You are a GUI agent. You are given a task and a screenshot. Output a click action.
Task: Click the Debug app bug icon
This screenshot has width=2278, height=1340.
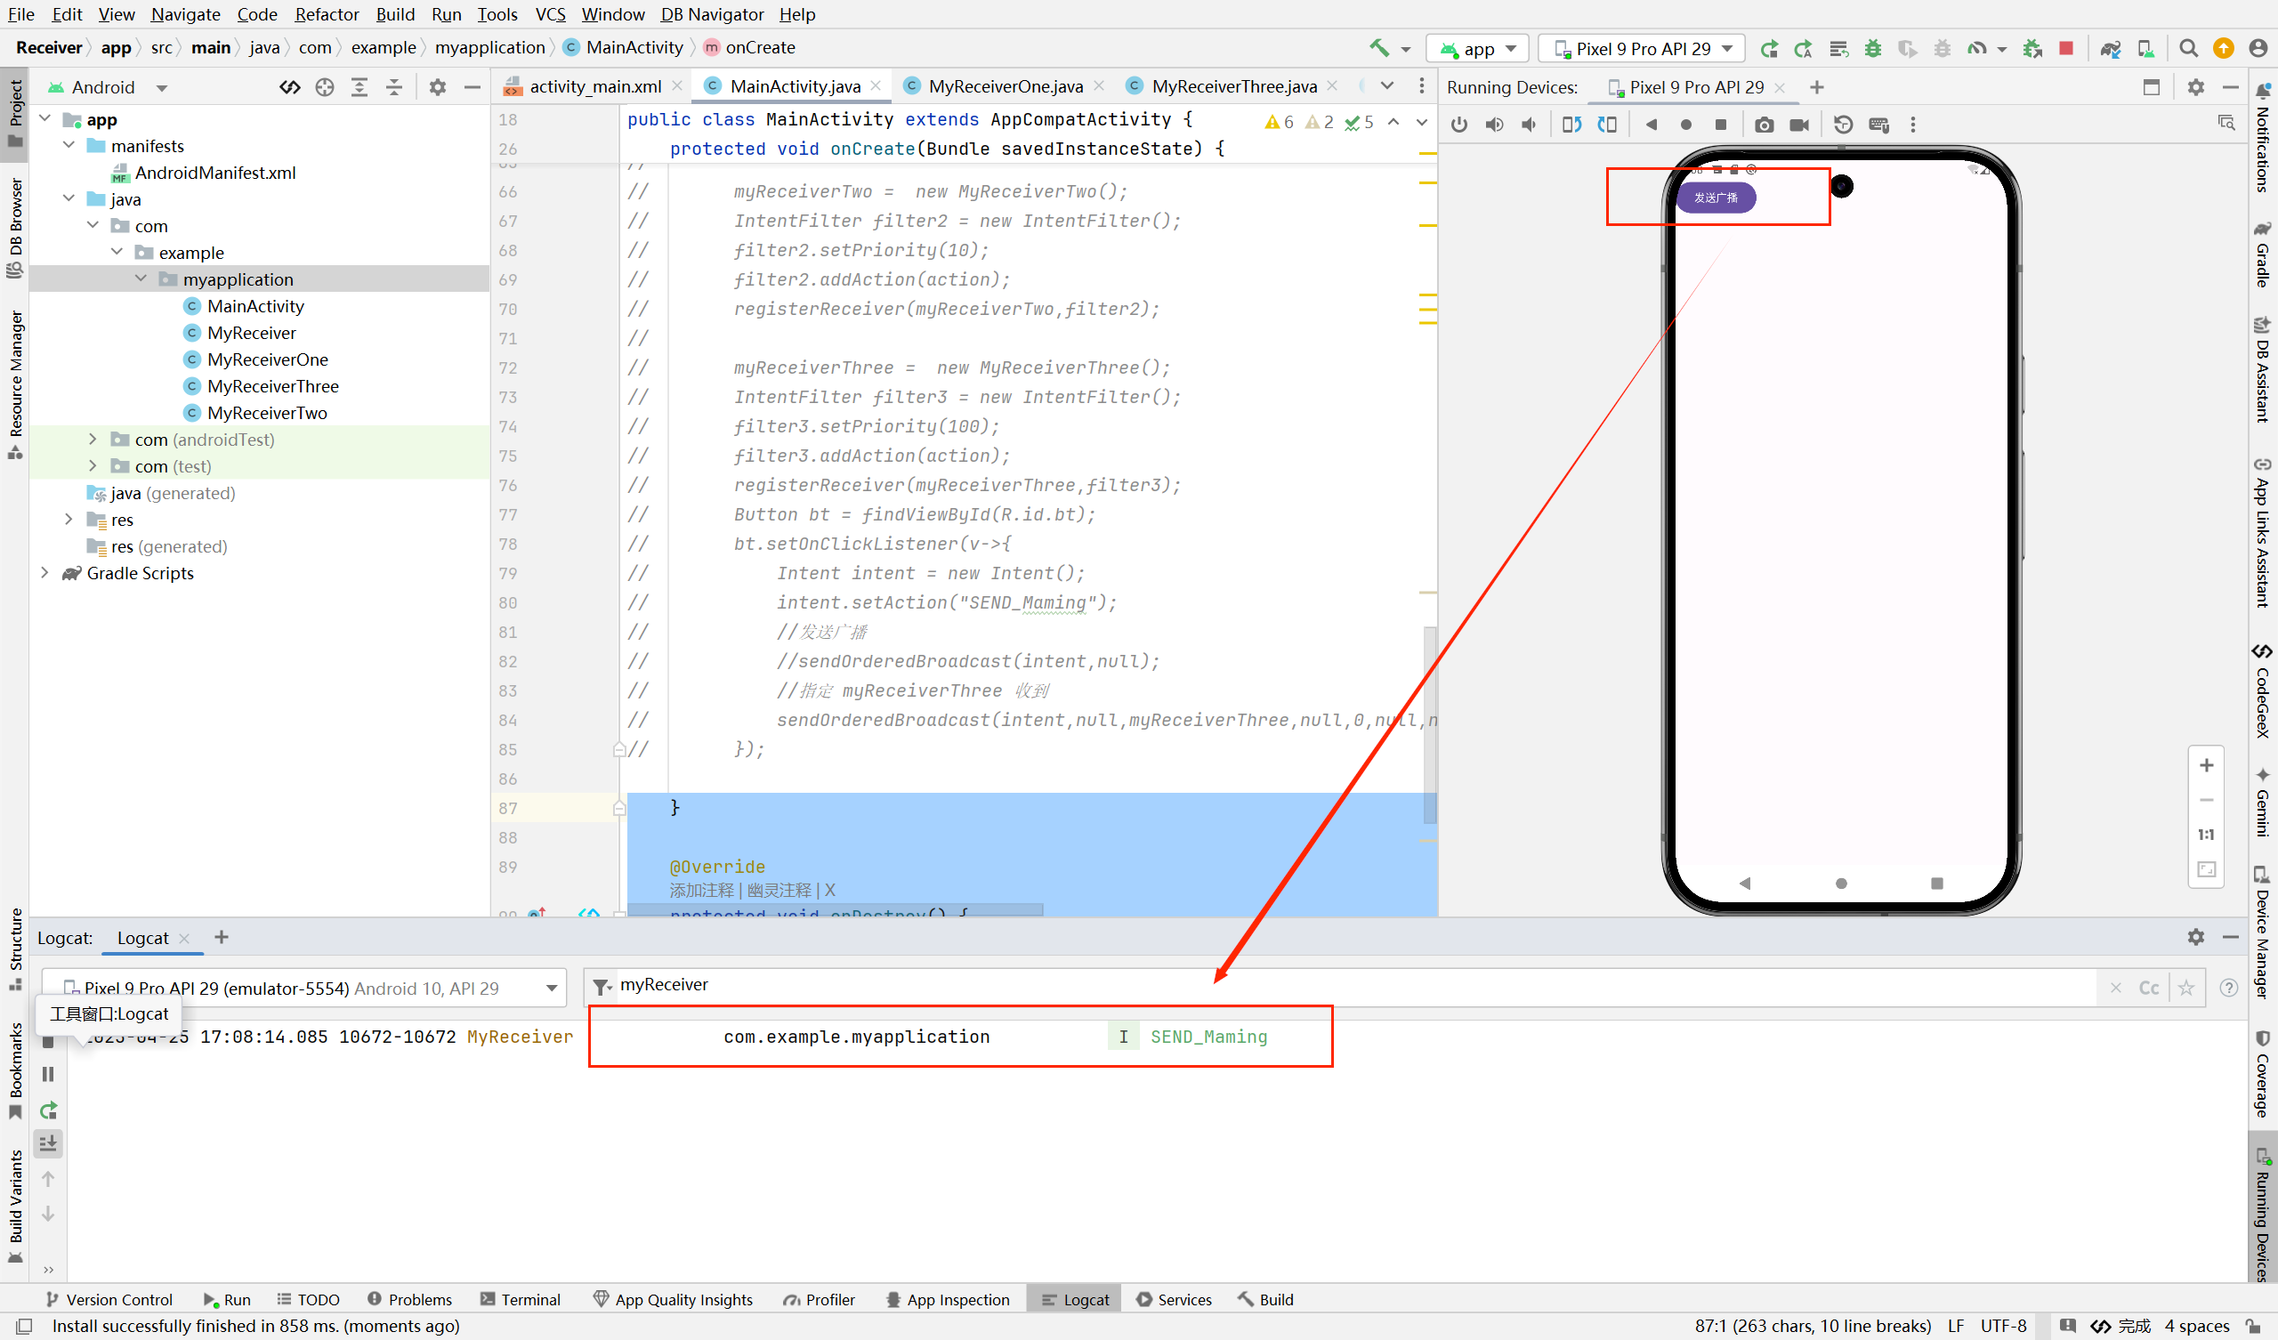coord(1872,49)
